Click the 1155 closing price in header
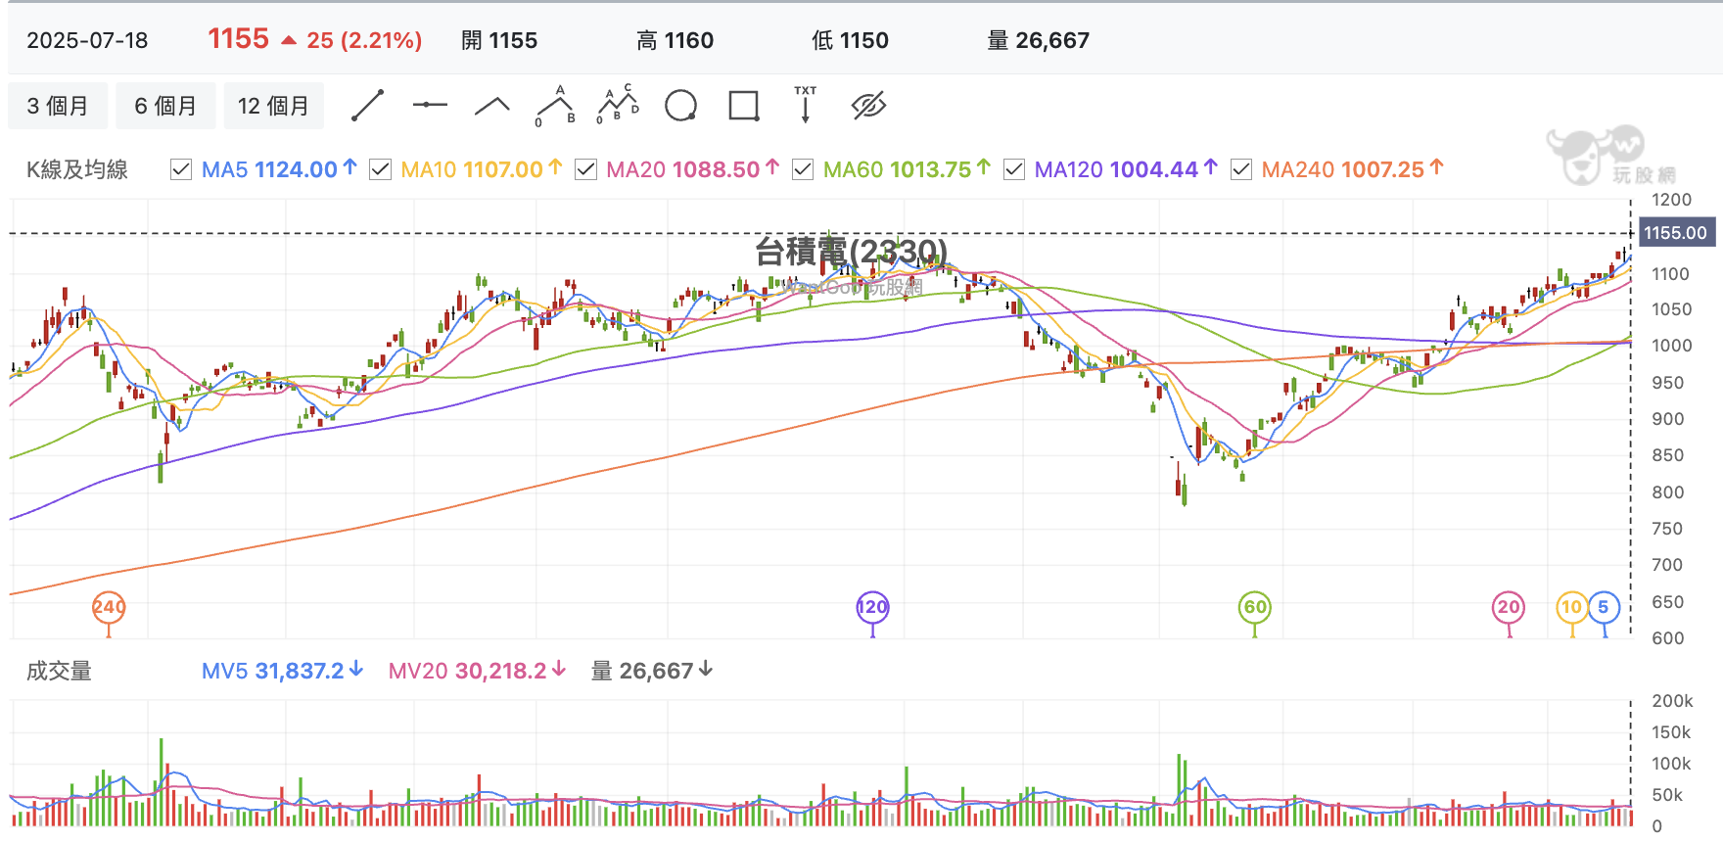This screenshot has height=842, width=1723. point(238,39)
